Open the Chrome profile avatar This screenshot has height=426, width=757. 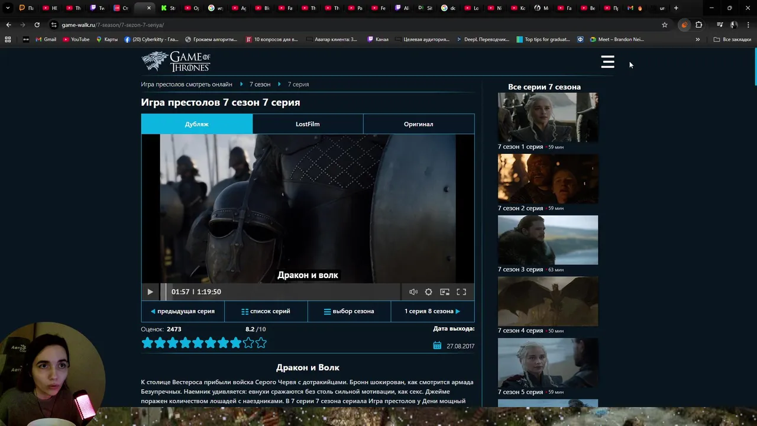tap(734, 25)
